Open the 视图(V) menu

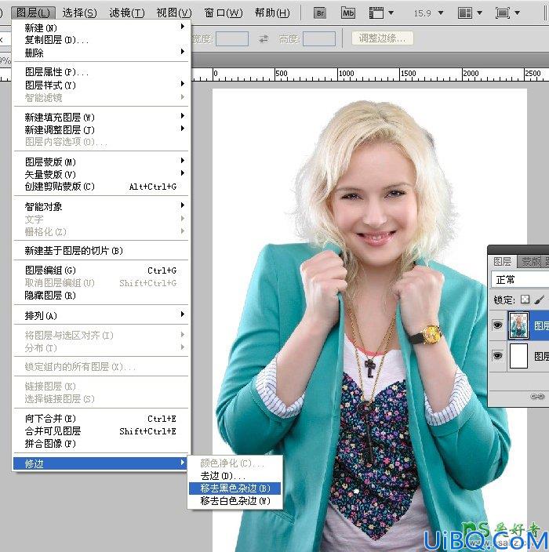click(174, 13)
